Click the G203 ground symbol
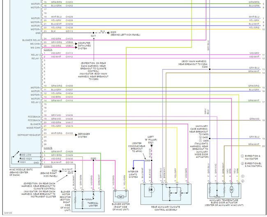The width and height of the screenshot is (267, 217). click(108, 33)
